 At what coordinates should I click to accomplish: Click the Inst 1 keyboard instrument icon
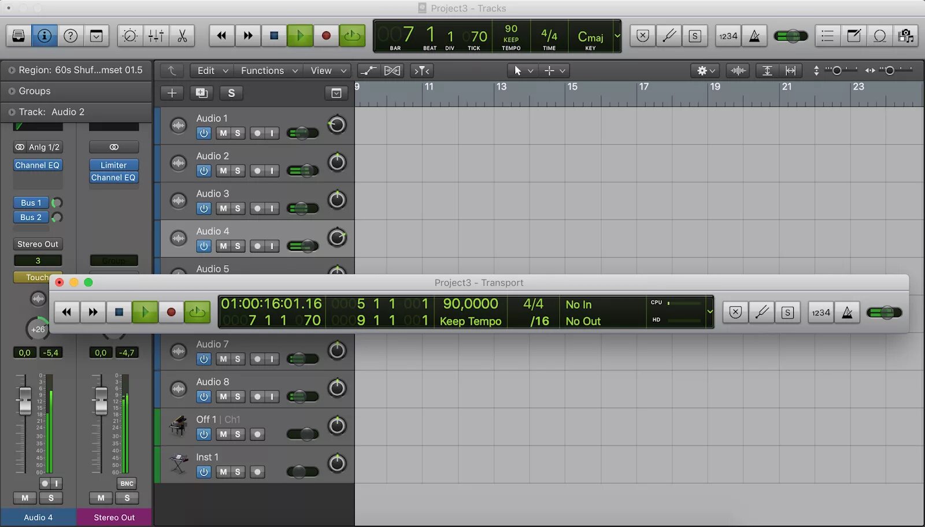(178, 463)
